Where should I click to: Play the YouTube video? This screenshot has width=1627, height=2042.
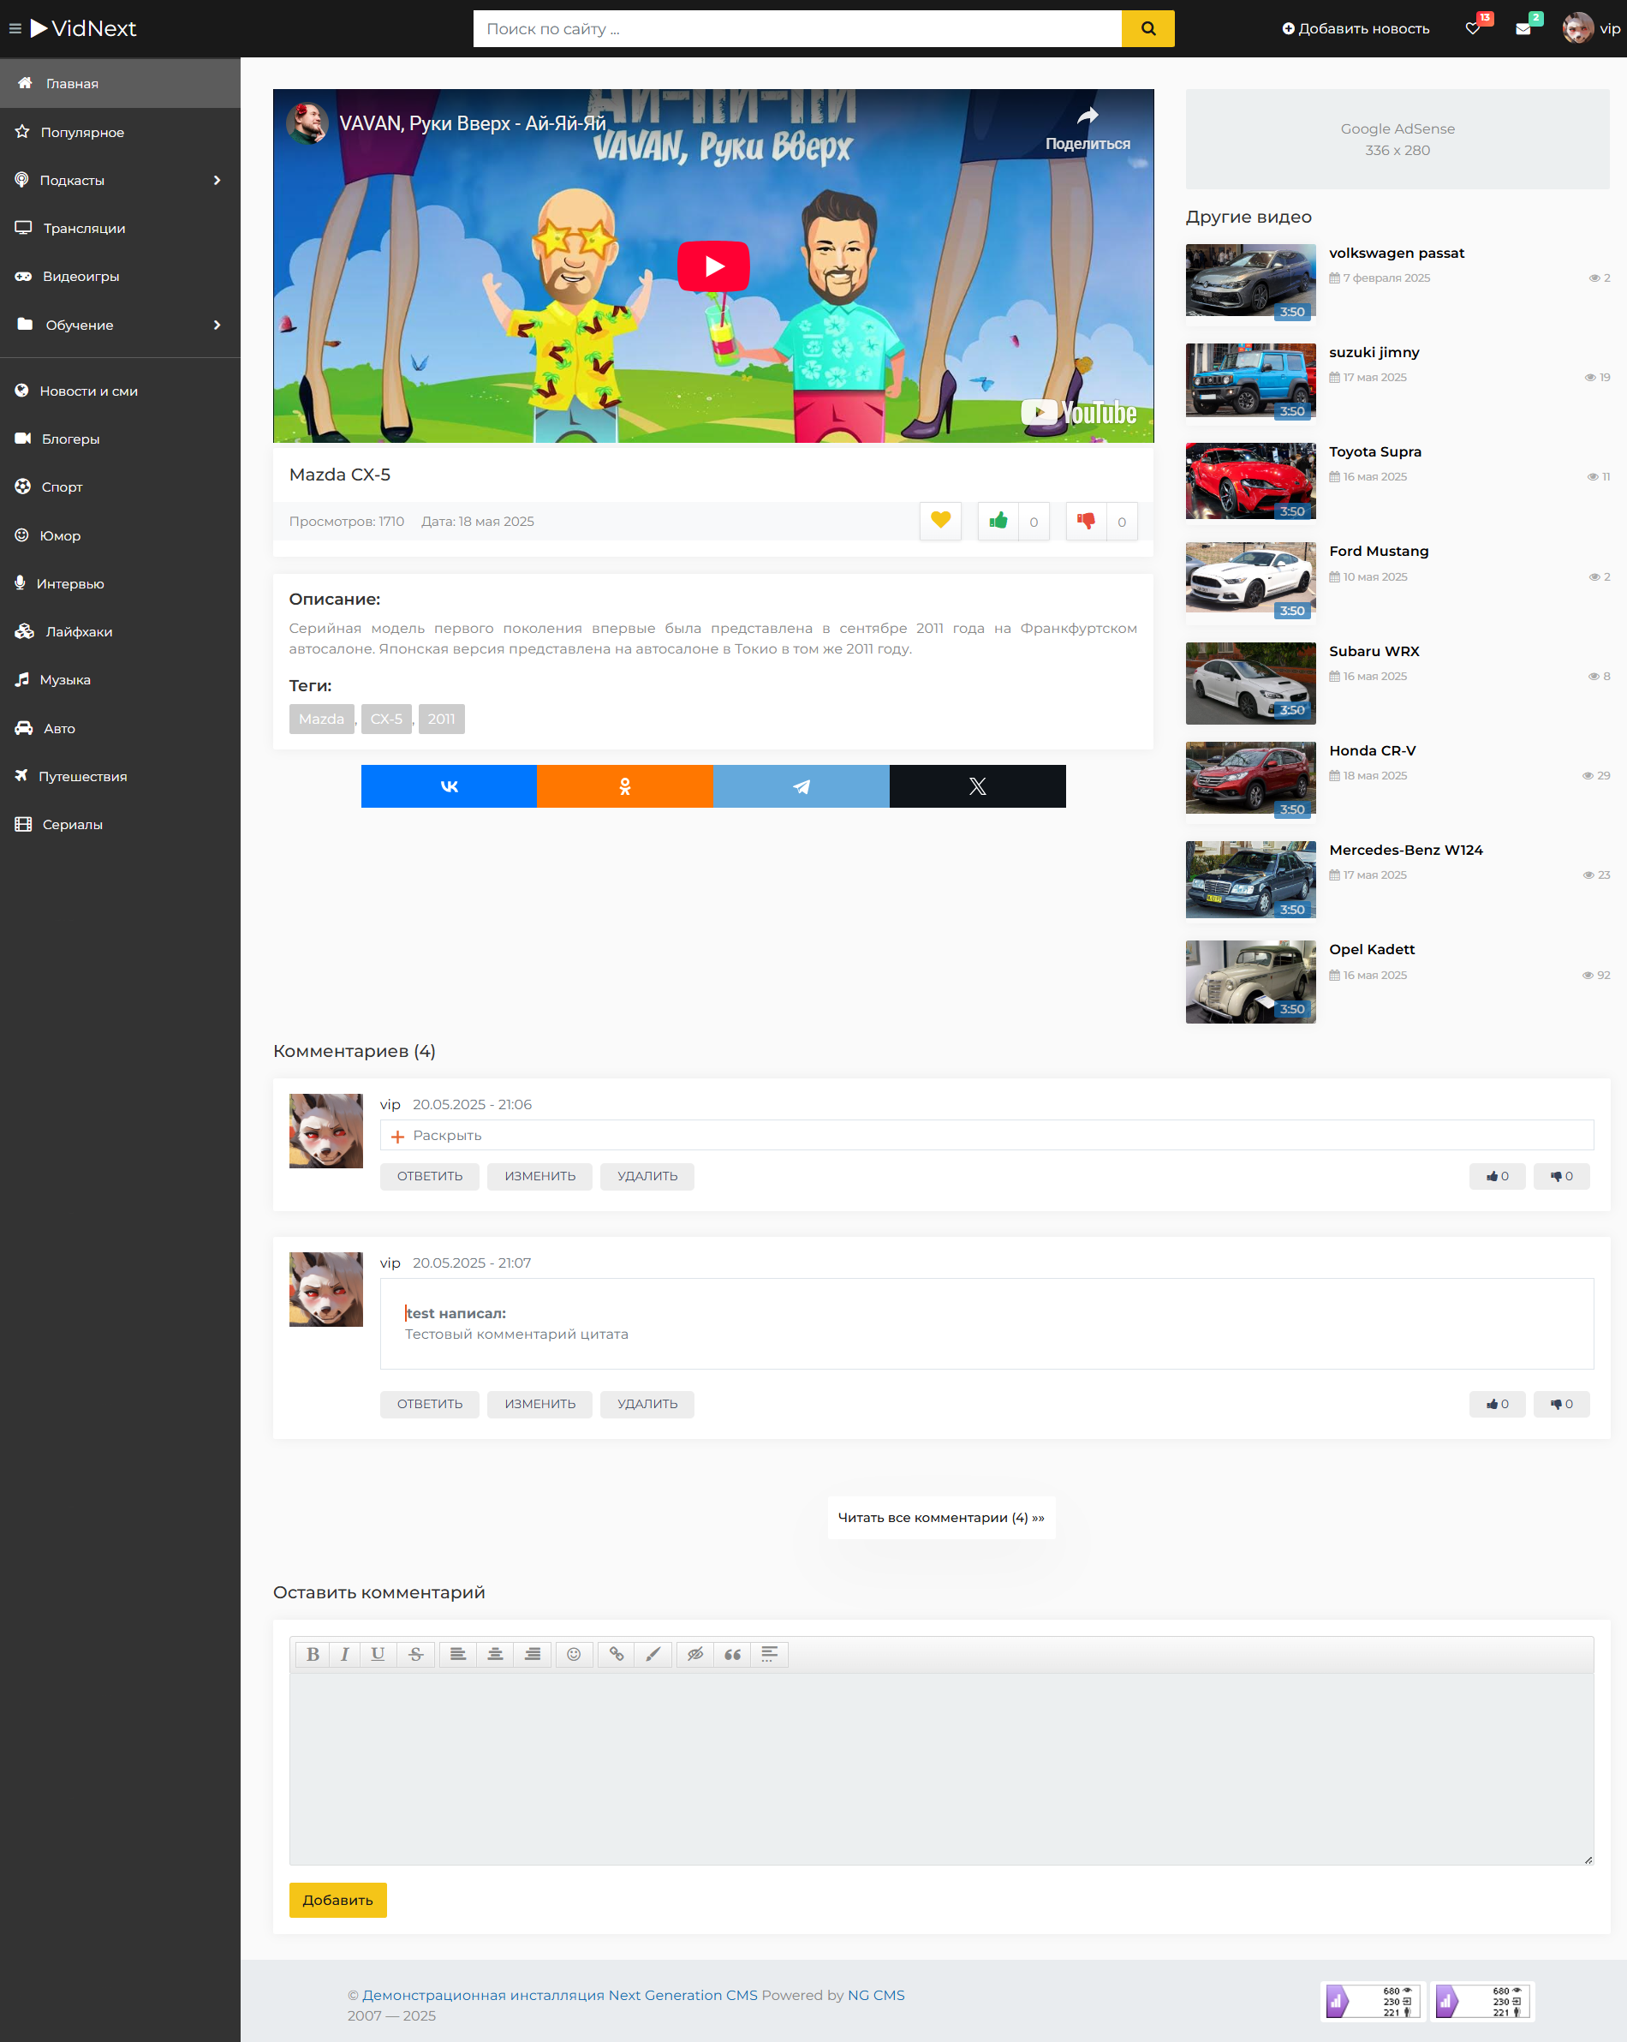pos(713,266)
